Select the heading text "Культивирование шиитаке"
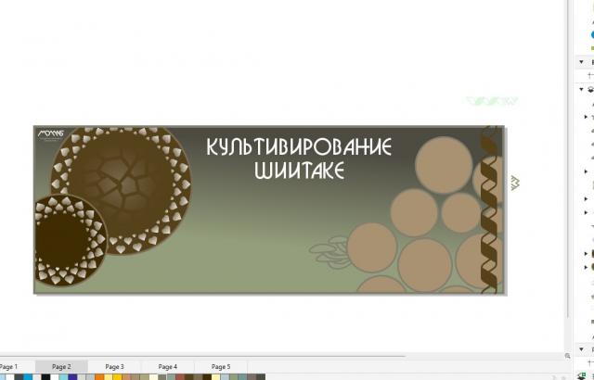 click(298, 158)
